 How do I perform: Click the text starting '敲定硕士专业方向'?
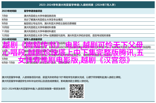[x=50, y=23]
